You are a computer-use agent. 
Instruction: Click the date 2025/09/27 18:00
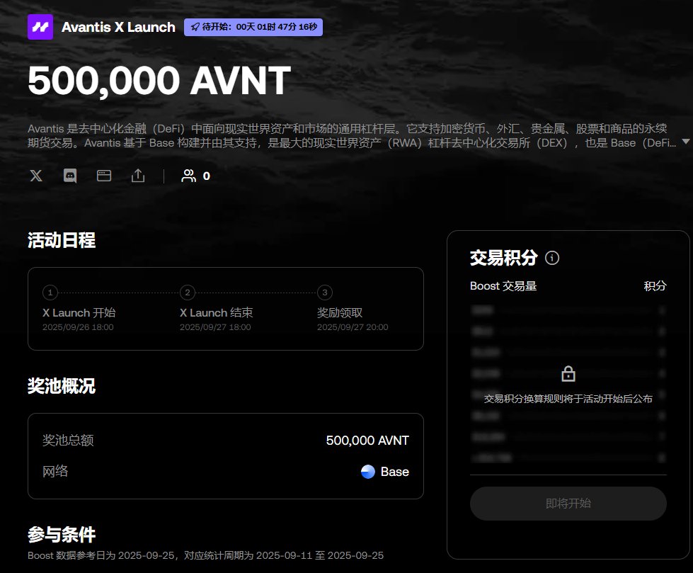(215, 327)
